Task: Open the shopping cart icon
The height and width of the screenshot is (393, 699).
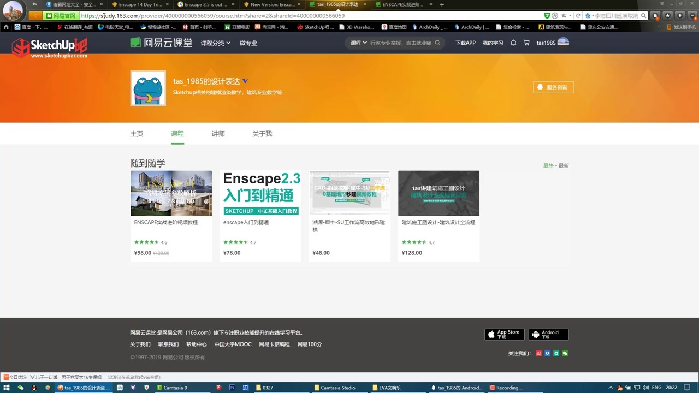Action: point(527,43)
